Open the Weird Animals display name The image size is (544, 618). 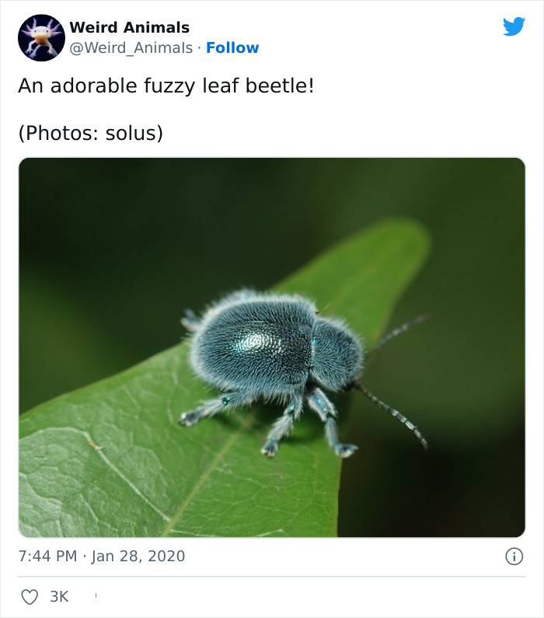(129, 27)
